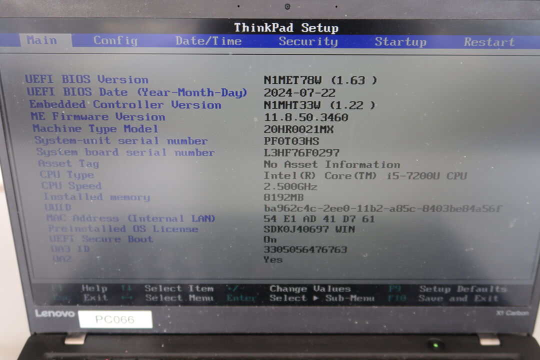Click the Select Sub-Menu arrow

pos(315,298)
